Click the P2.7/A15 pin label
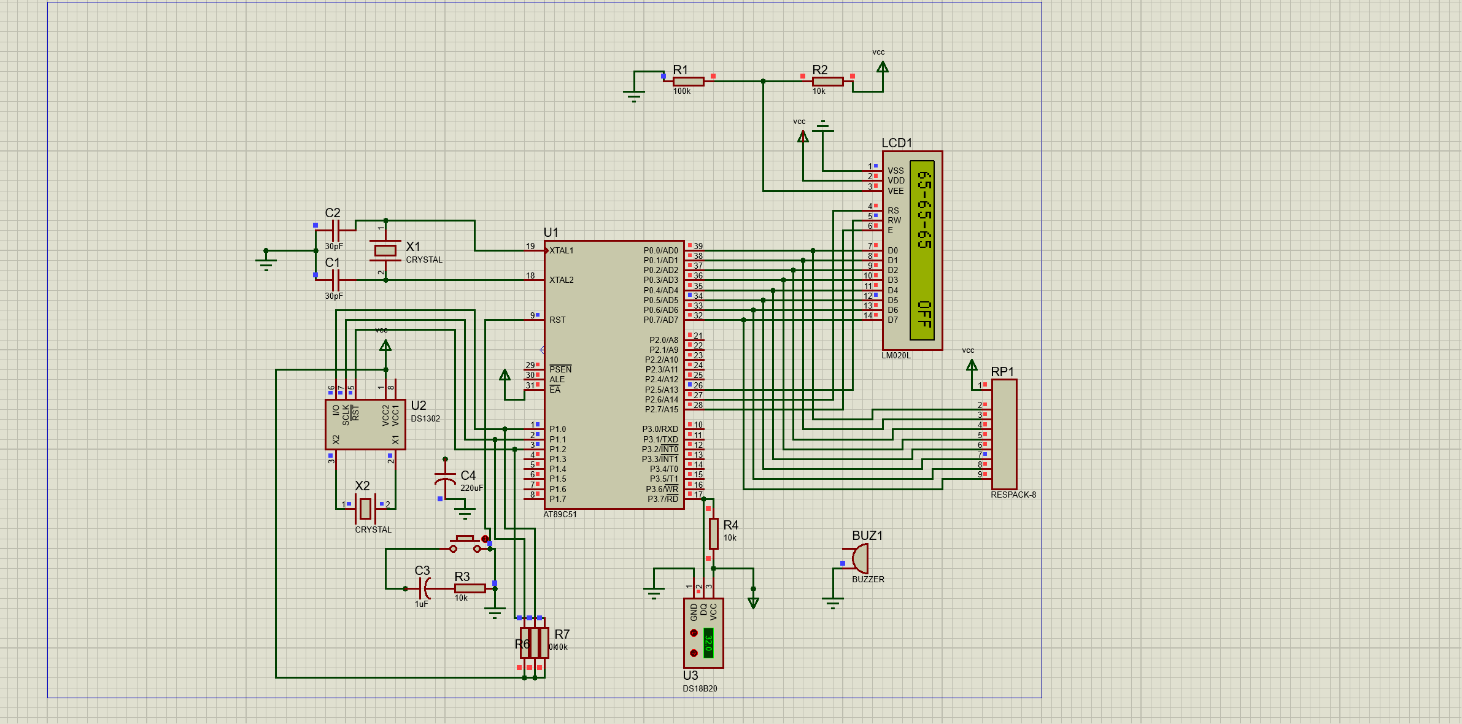This screenshot has height=724, width=1462. [x=662, y=410]
